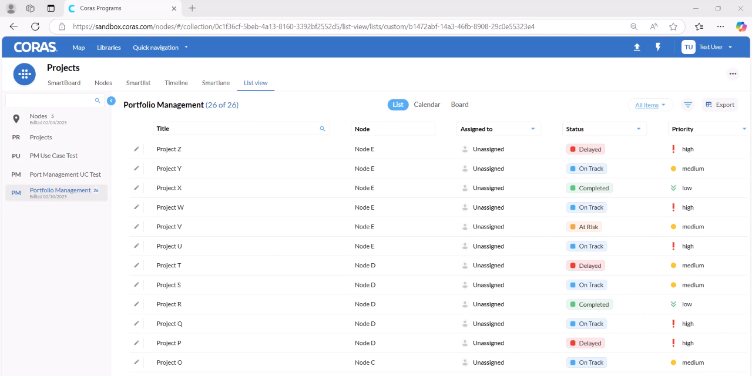Click the browser refresh icon
This screenshot has height=376, width=752.
click(x=35, y=26)
